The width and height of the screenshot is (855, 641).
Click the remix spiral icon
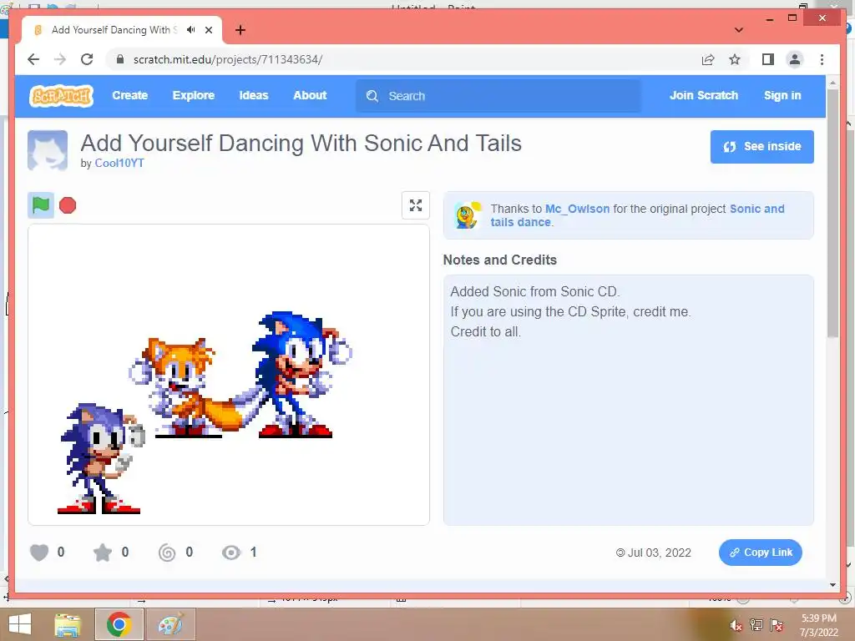click(167, 553)
